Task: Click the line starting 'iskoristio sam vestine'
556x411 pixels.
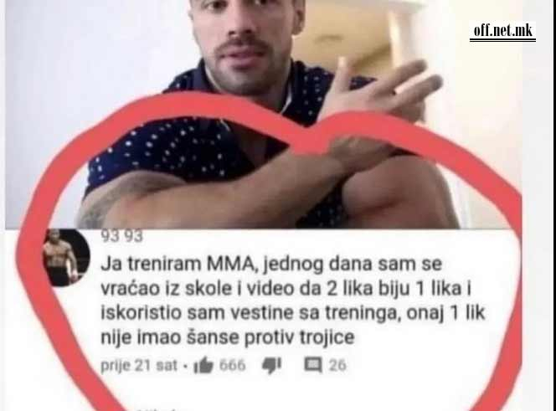Action: (292, 313)
